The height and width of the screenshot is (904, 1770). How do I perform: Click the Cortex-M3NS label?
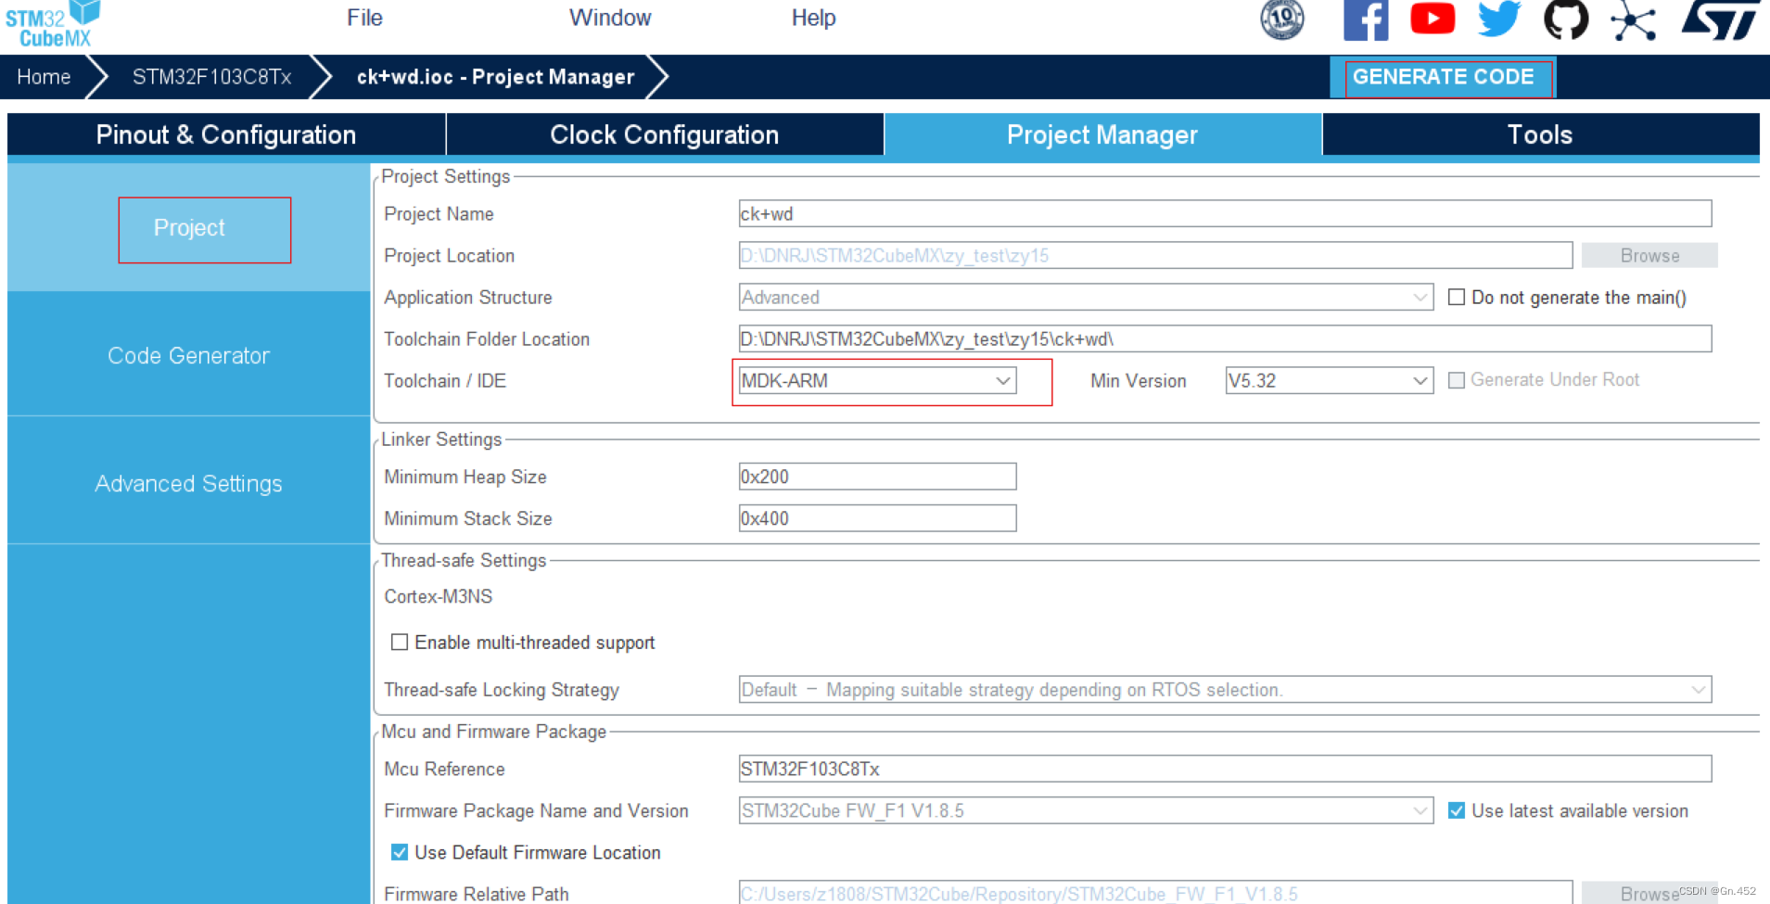[439, 597]
